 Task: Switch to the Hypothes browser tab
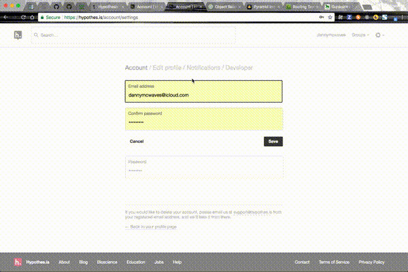[107, 7]
